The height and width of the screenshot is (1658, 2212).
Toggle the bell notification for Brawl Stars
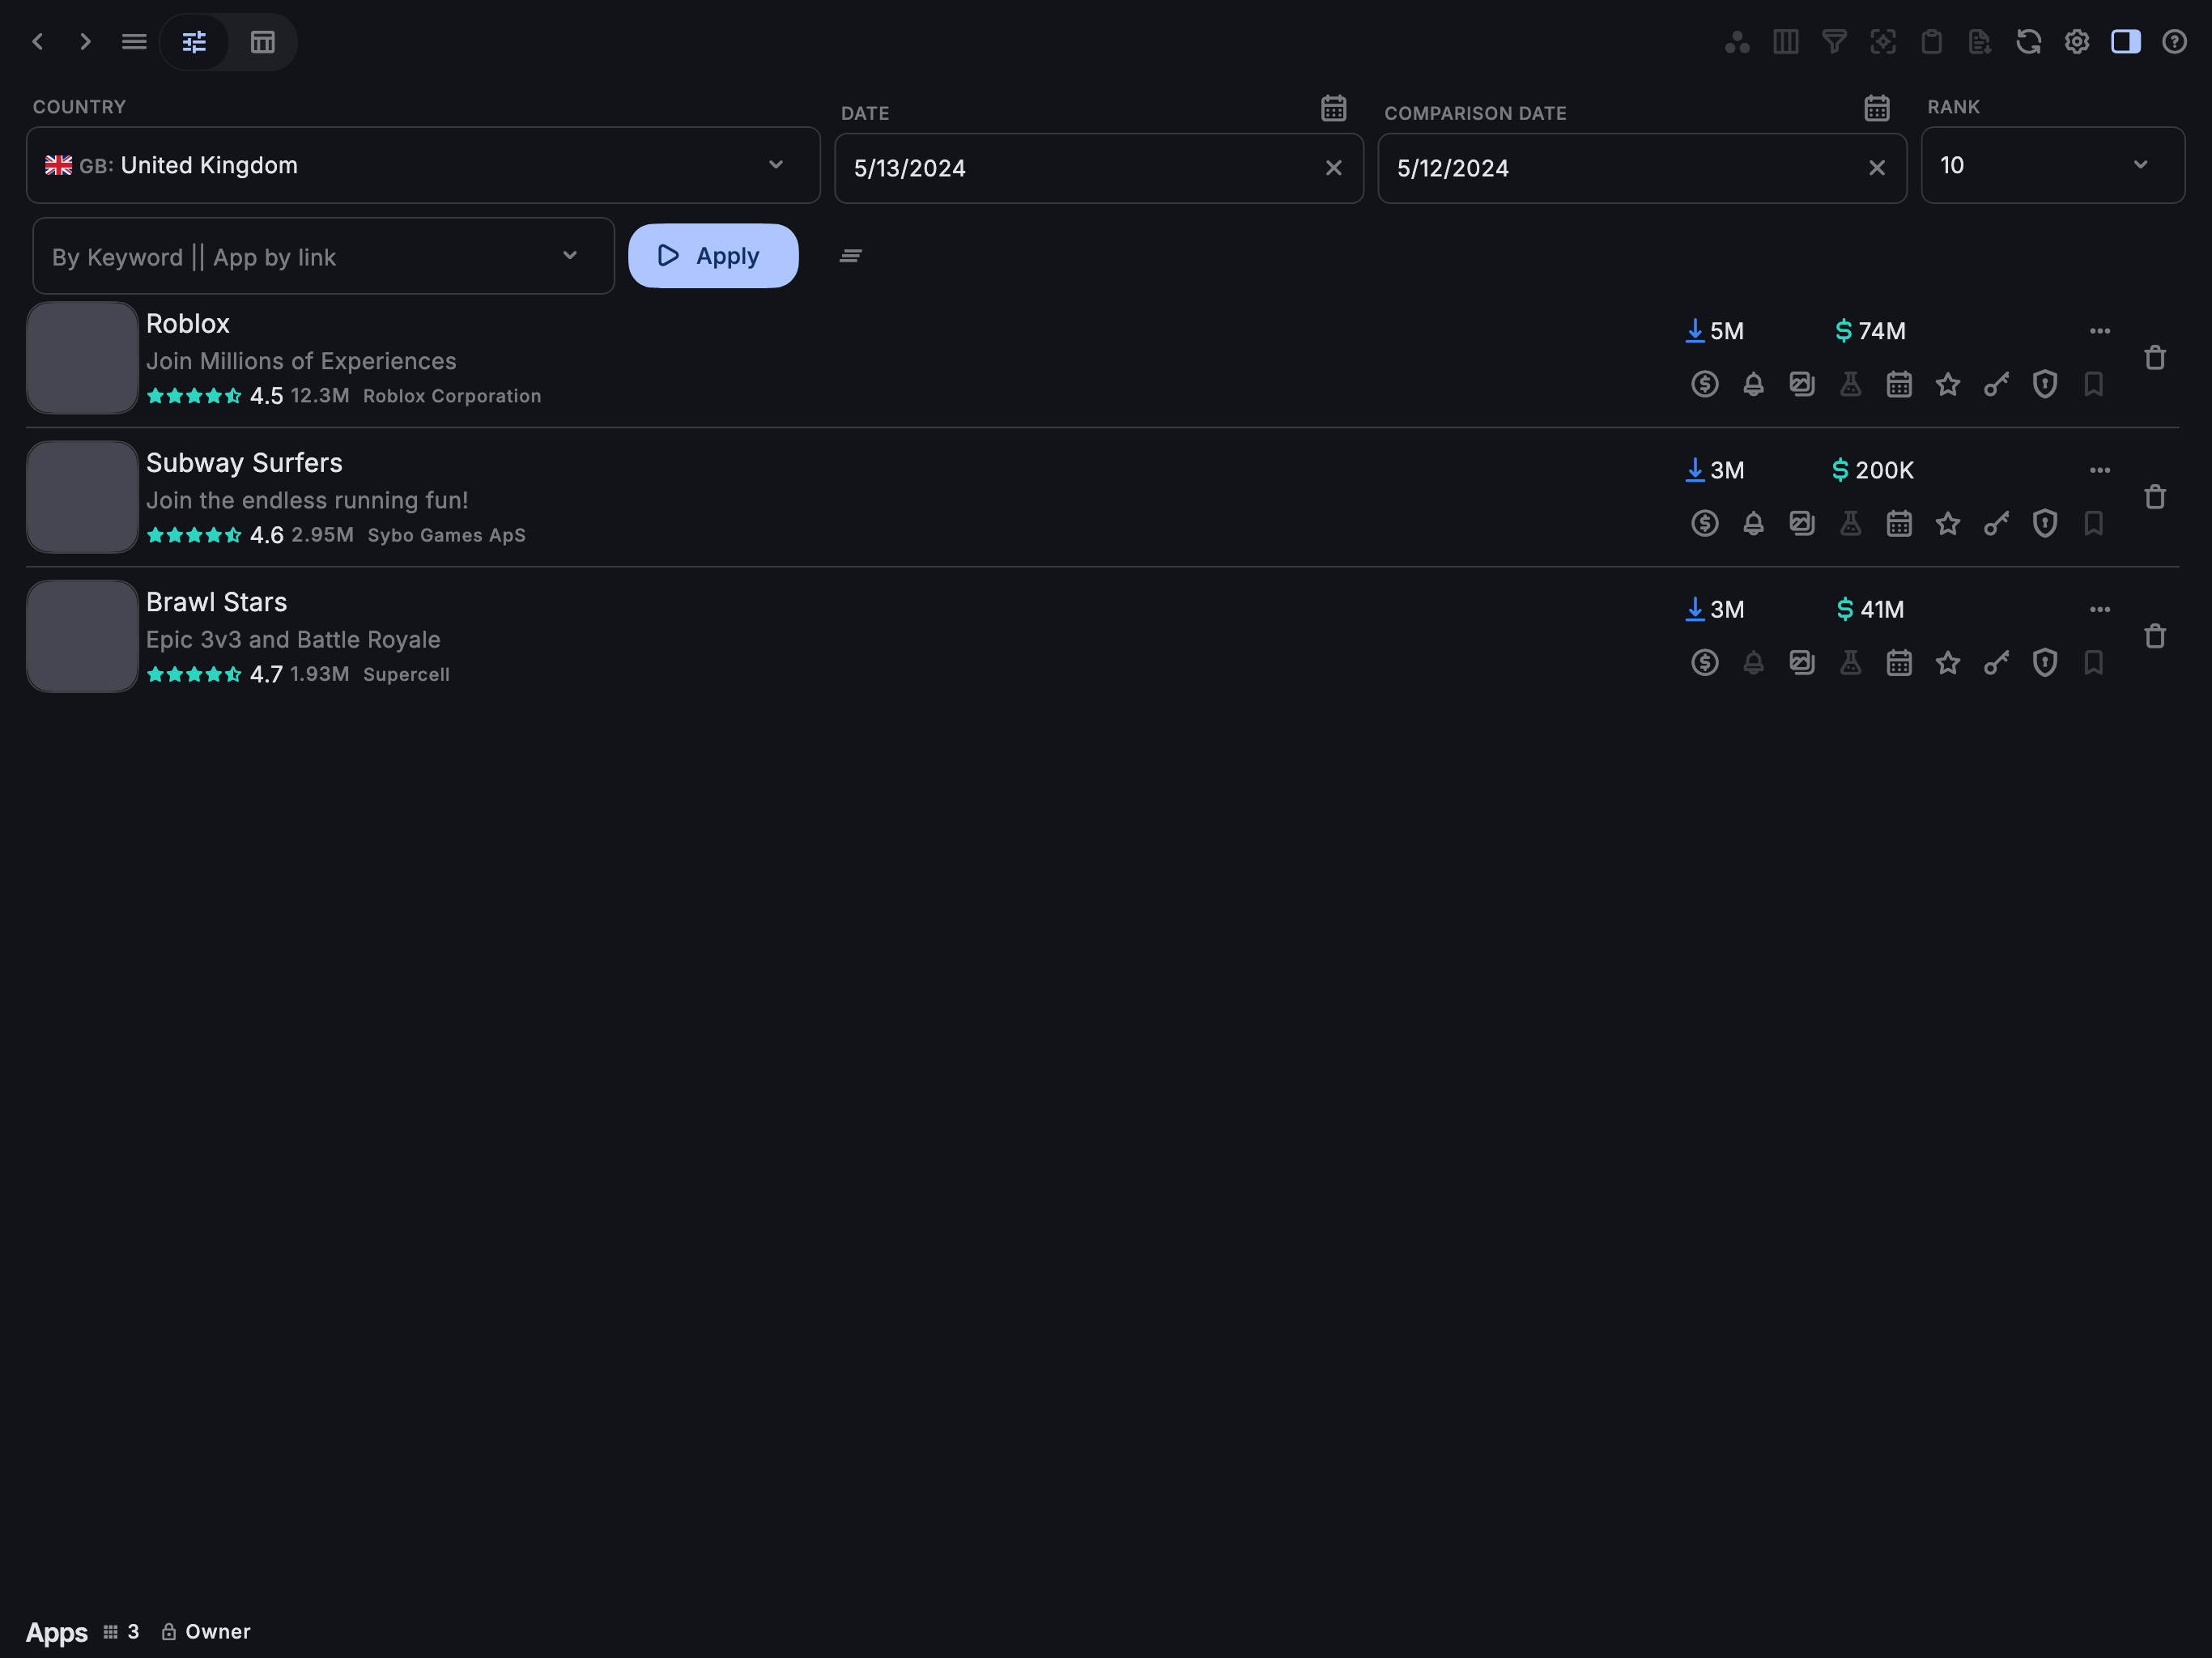tap(1754, 662)
